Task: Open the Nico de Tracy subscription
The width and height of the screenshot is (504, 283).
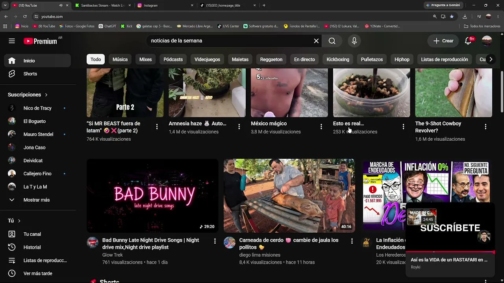Action: [37, 108]
